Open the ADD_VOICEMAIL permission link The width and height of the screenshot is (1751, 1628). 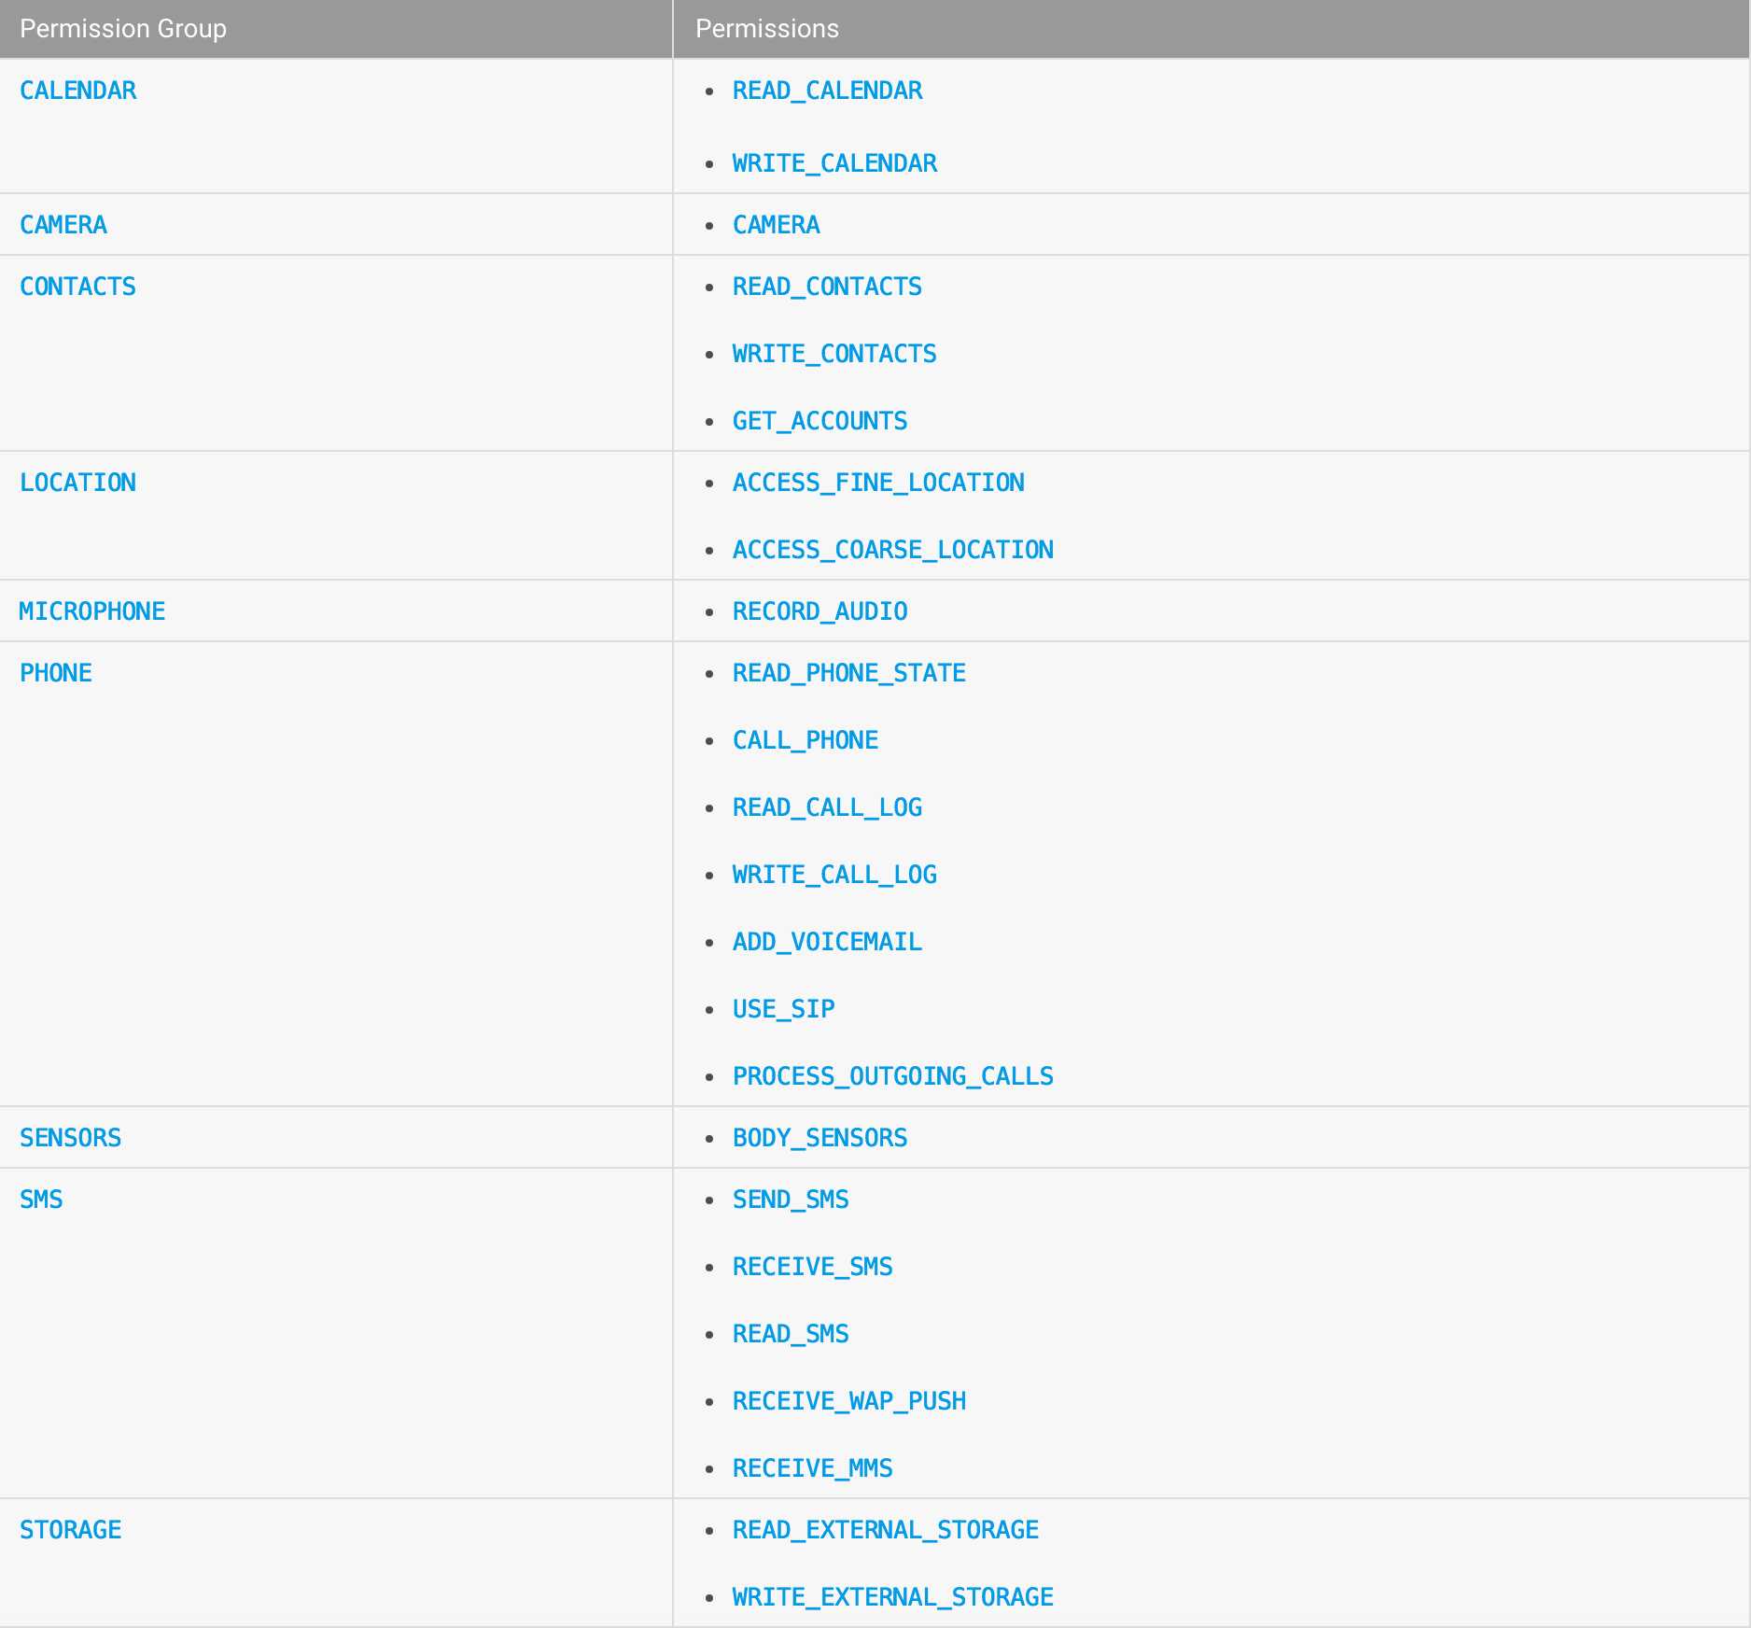[827, 942]
